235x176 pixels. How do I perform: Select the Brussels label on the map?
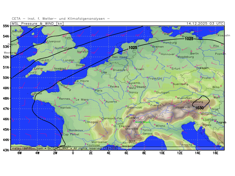pos(119,70)
